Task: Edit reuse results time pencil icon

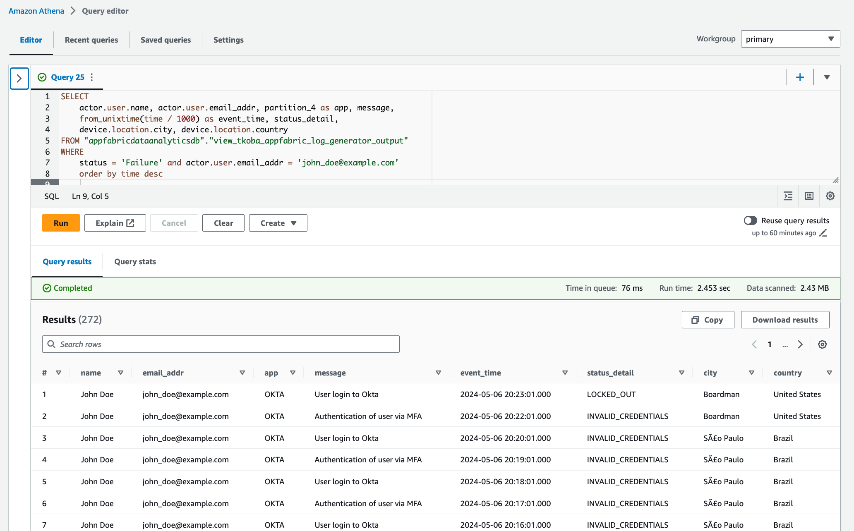Action: tap(823, 233)
